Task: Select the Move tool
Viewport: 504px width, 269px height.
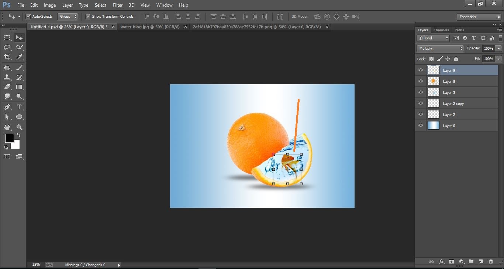Action: click(19, 38)
